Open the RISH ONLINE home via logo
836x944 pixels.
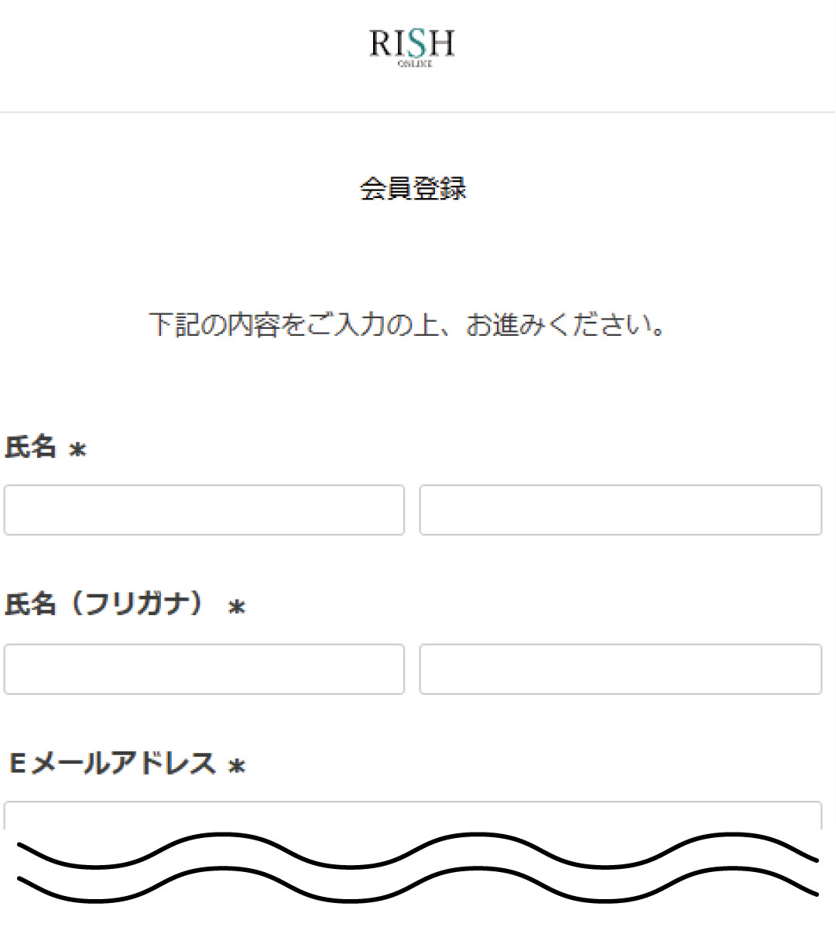click(413, 46)
